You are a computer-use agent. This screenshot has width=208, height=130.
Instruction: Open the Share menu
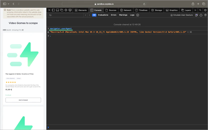(x=193, y=4)
